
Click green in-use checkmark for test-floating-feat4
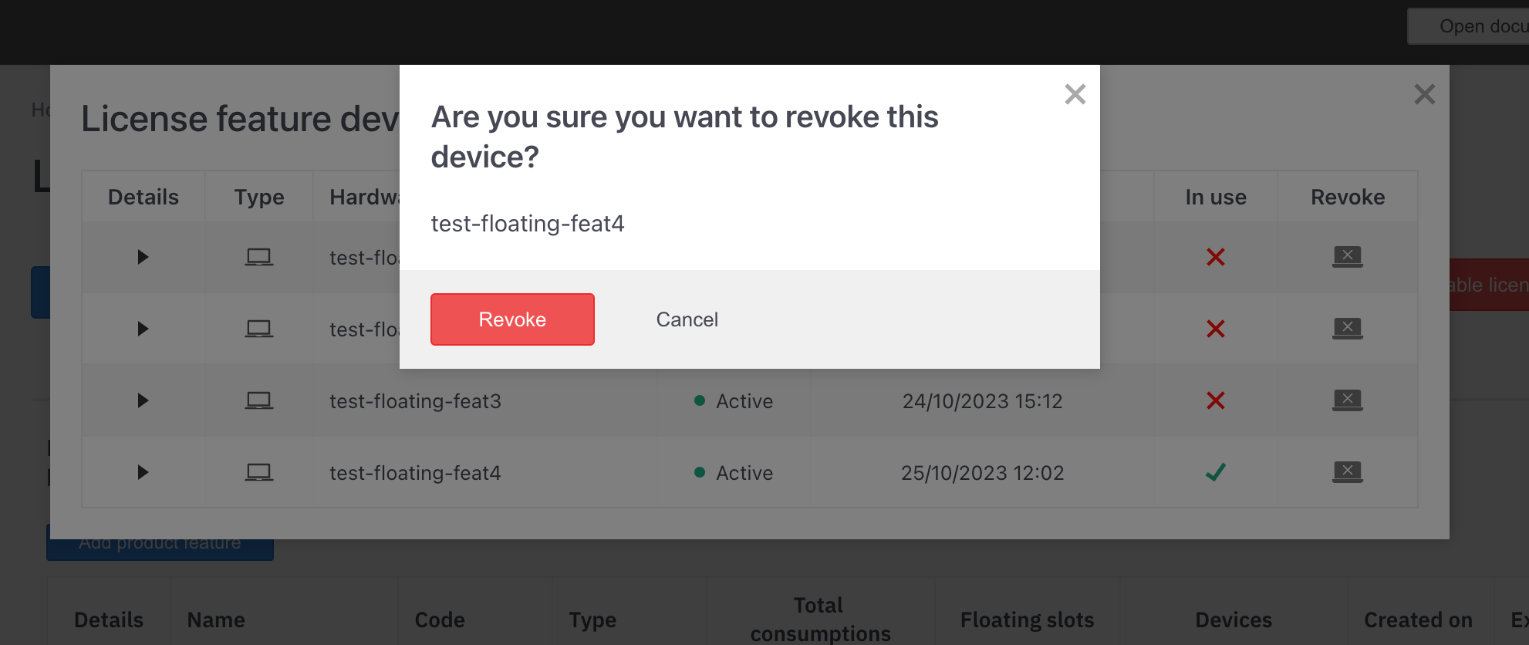1216,472
